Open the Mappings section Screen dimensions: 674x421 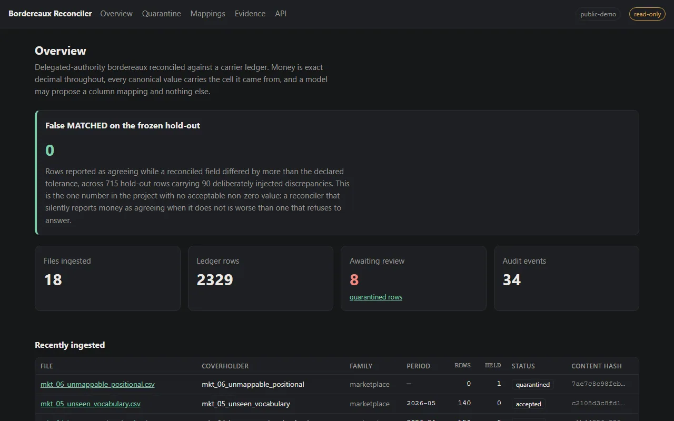[x=208, y=14]
